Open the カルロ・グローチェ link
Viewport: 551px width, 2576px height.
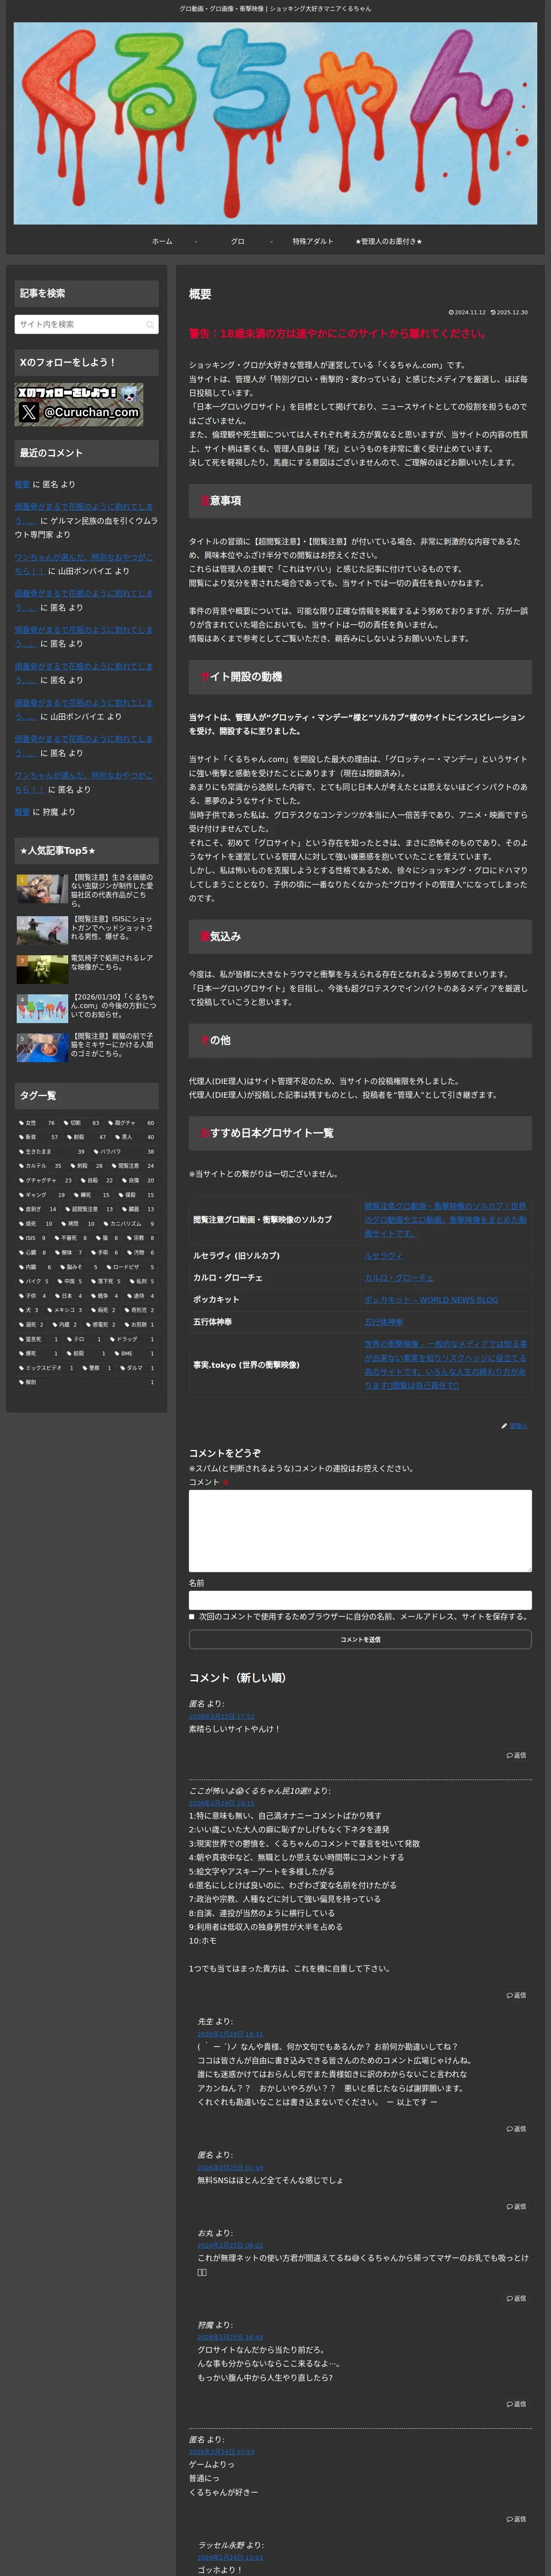click(399, 1278)
